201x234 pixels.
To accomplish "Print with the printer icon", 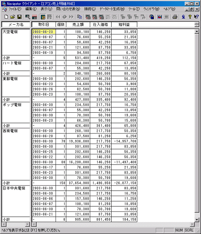I will coord(175,17).
